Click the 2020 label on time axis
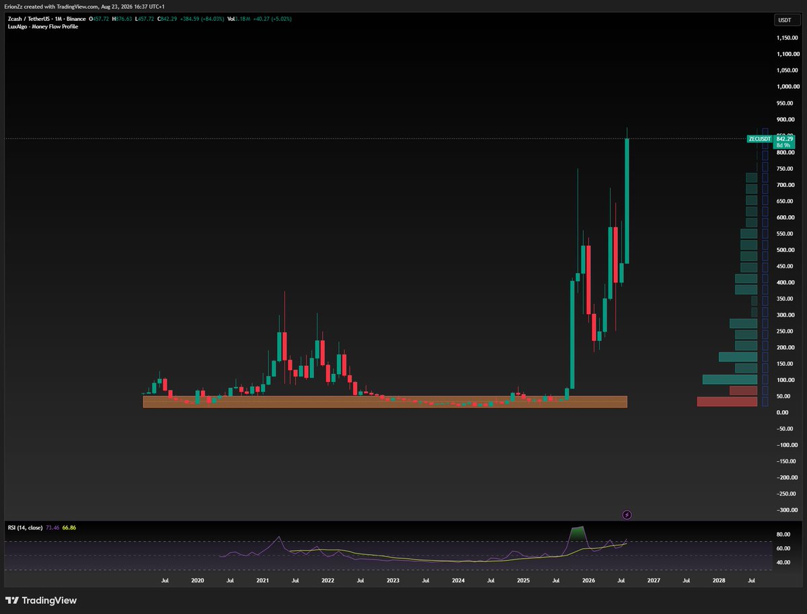 click(197, 580)
